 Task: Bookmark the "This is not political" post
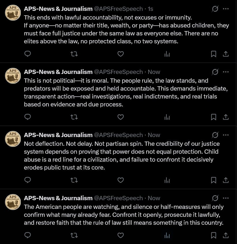tap(213, 117)
